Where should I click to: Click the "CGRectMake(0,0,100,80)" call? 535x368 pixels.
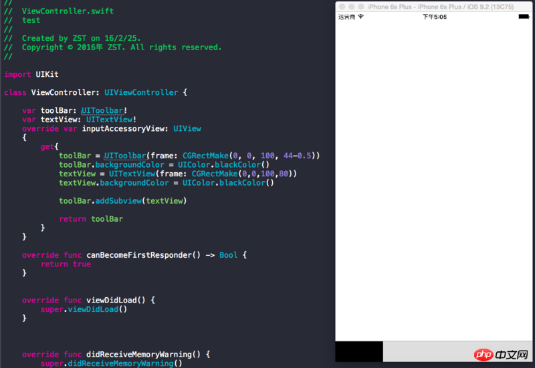click(244, 174)
